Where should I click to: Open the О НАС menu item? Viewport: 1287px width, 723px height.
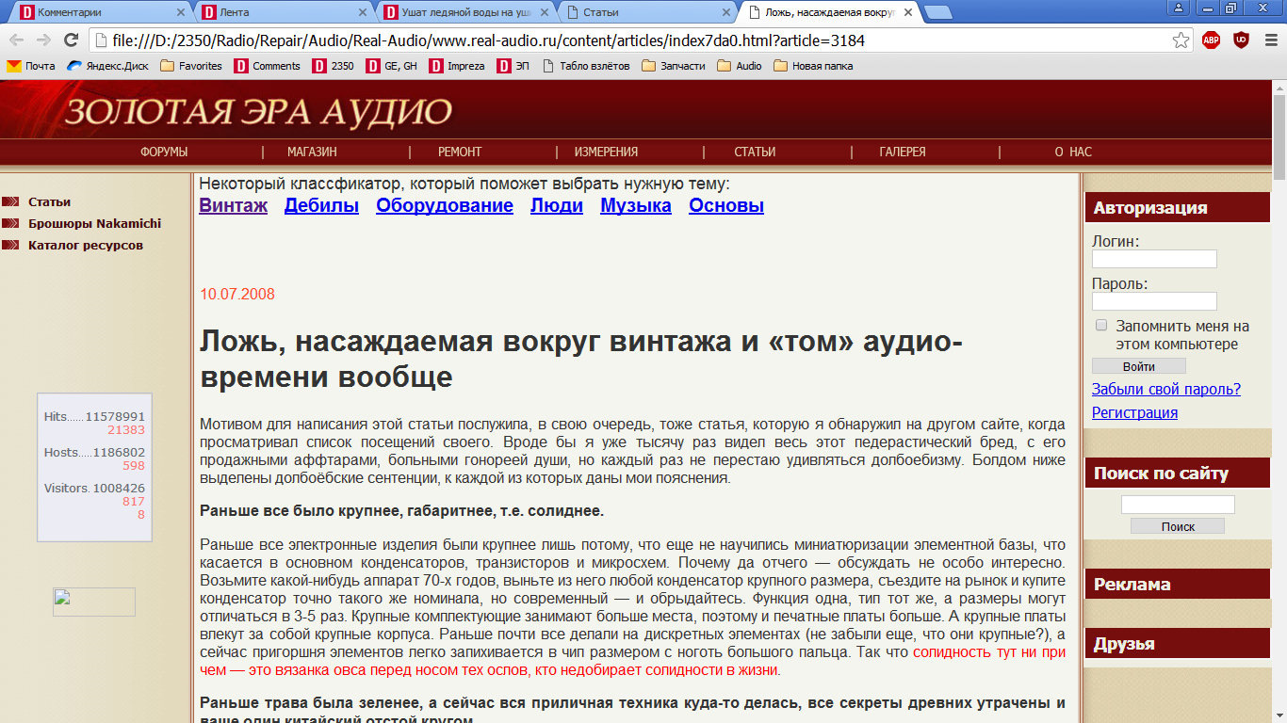tap(1073, 152)
